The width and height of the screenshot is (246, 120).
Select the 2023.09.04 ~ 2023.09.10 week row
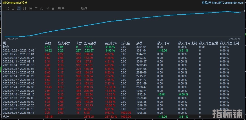point(19,65)
